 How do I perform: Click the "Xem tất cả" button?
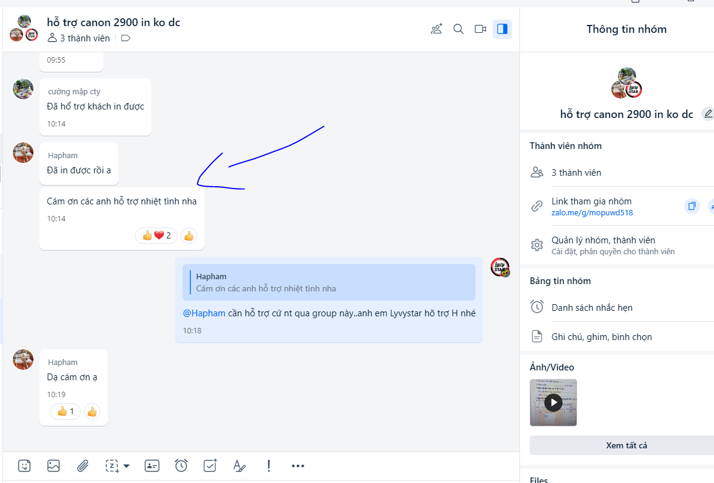tap(626, 445)
